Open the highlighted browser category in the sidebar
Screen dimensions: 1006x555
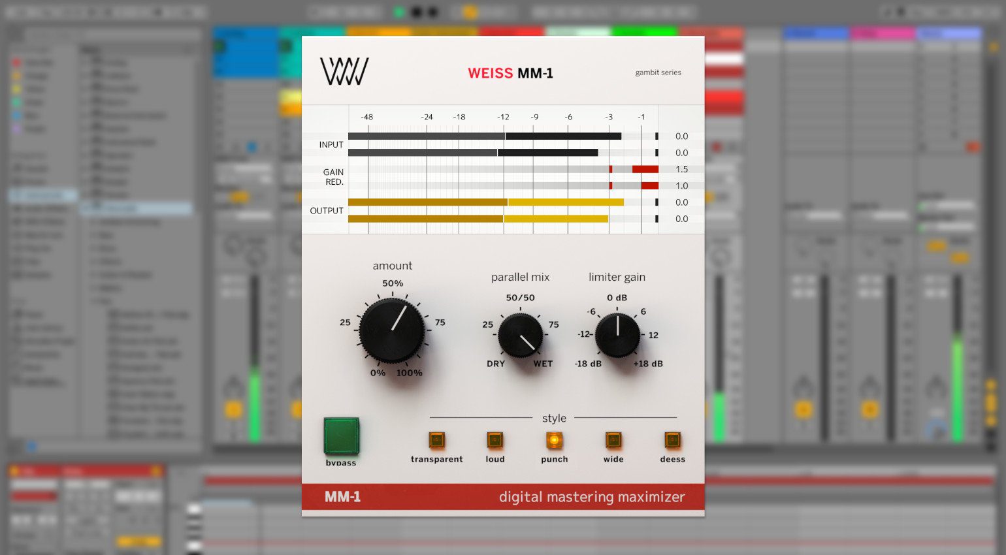point(41,195)
